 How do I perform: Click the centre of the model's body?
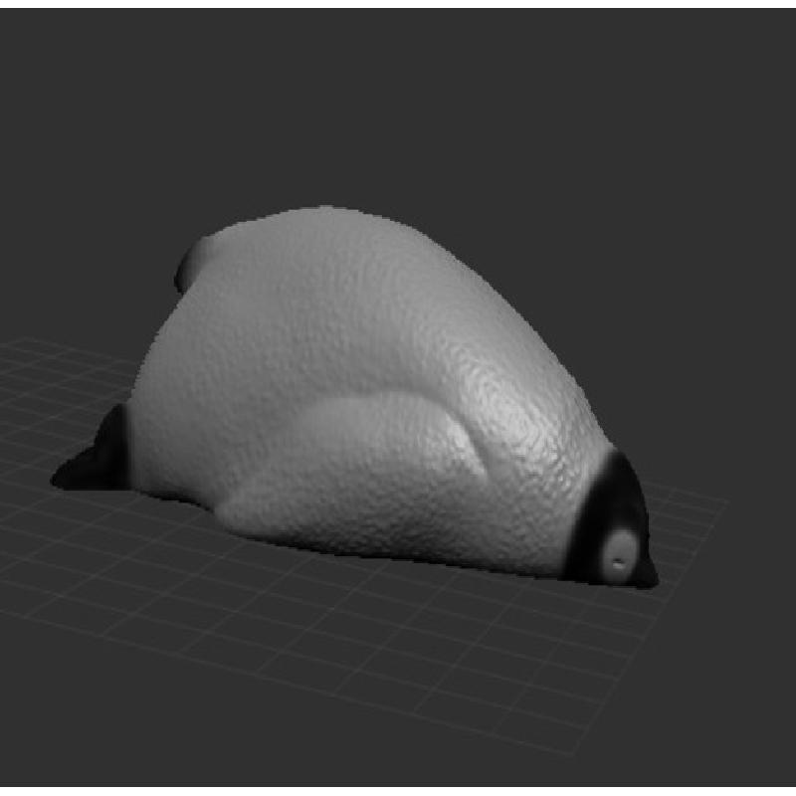pos(348,358)
